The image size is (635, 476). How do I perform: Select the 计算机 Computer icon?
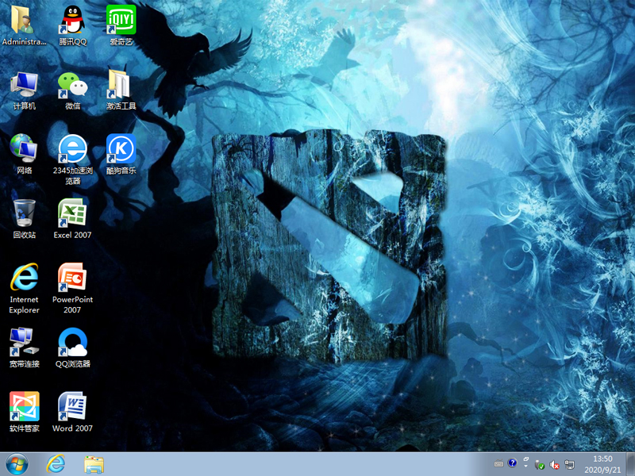coord(24,90)
